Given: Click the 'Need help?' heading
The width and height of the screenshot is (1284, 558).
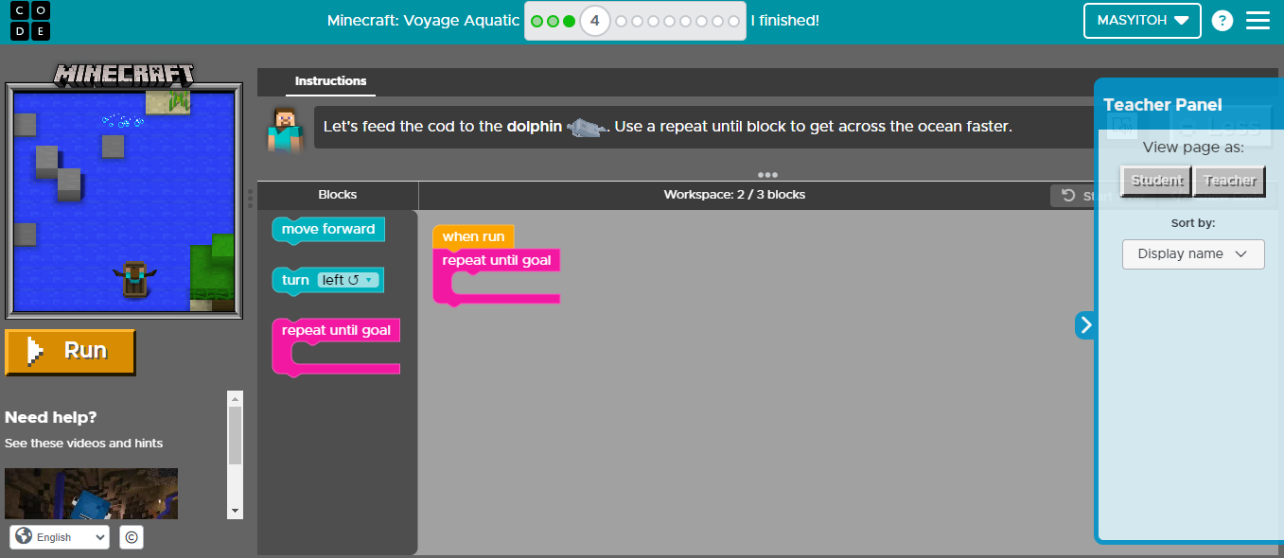Looking at the screenshot, I should point(51,417).
